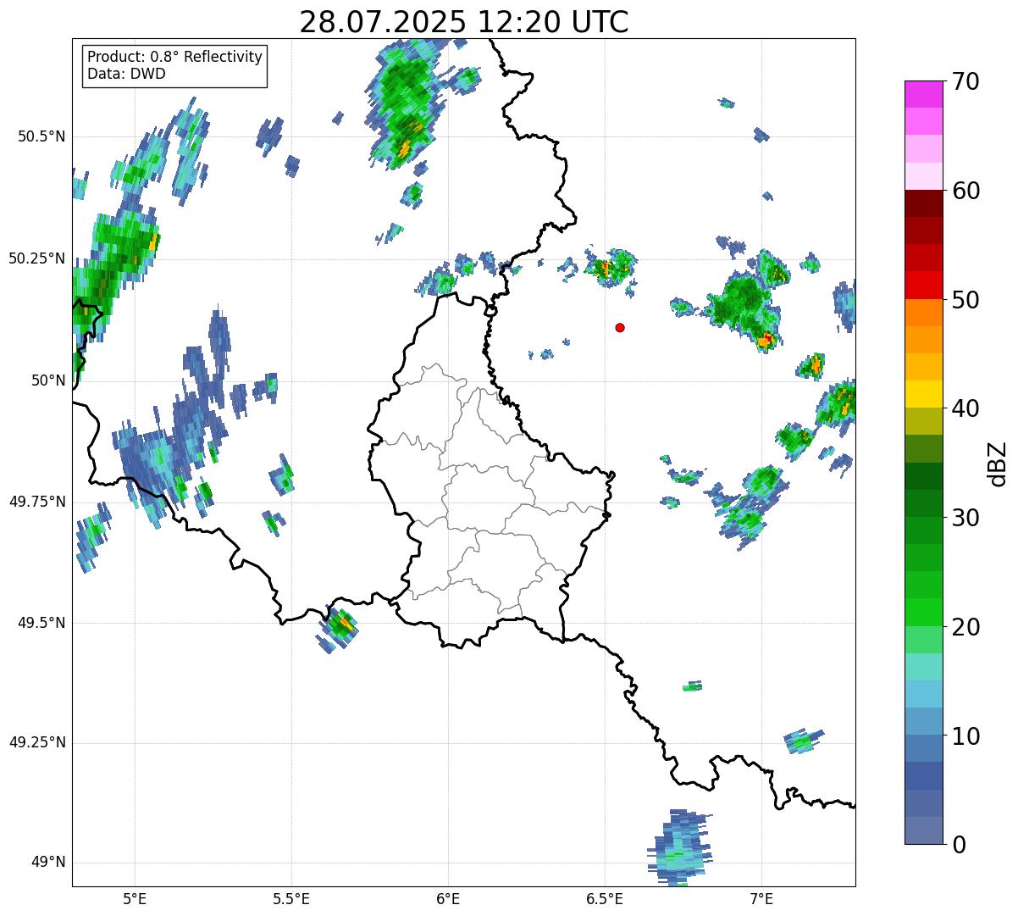Screen dimensions: 1018x916
Task: Pick the bright red 50 dBZ colorbar band
Action: (923, 285)
